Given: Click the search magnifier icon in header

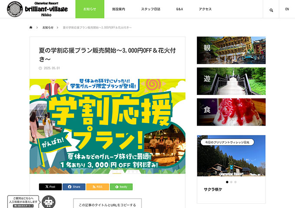Looking at the screenshot, I should (271, 10).
